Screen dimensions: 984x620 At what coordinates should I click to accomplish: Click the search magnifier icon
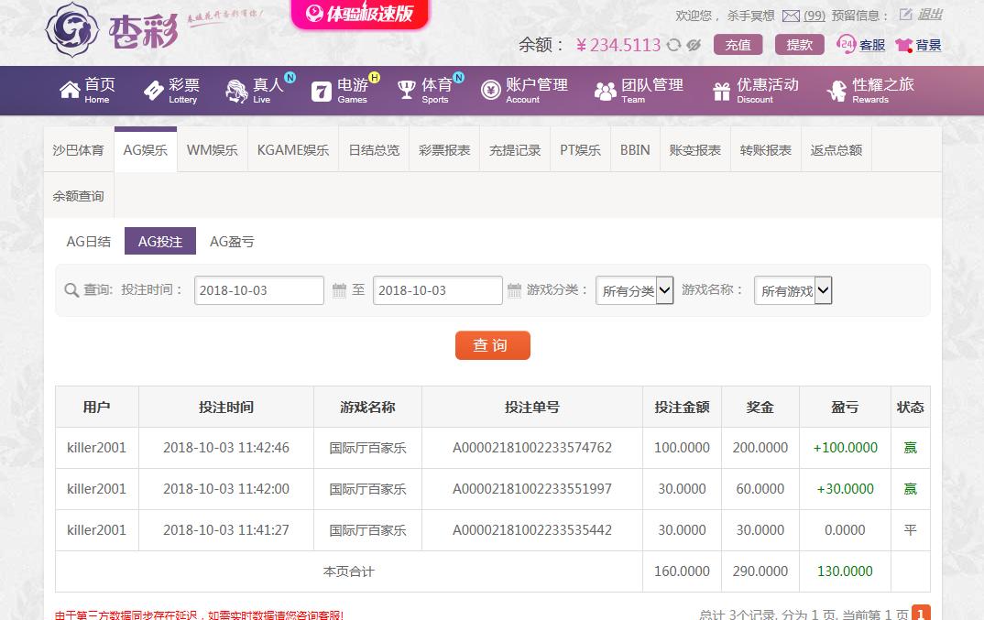point(71,290)
